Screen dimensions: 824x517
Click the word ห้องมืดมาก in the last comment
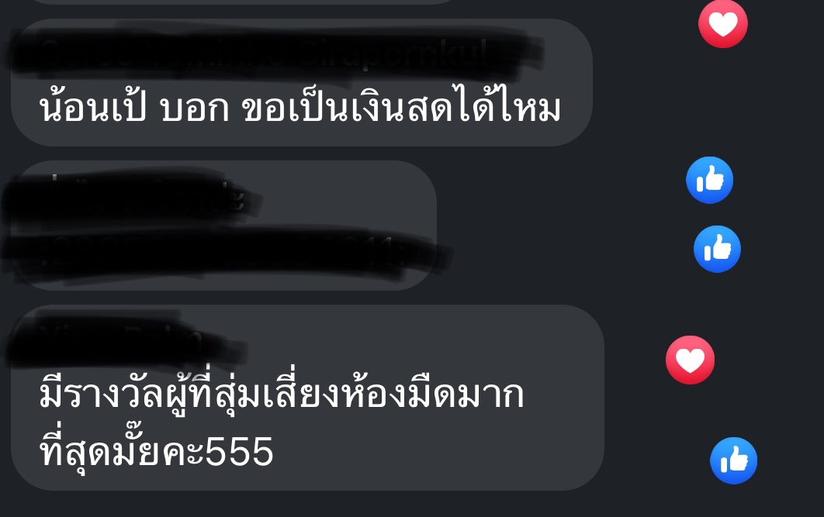pos(434,394)
